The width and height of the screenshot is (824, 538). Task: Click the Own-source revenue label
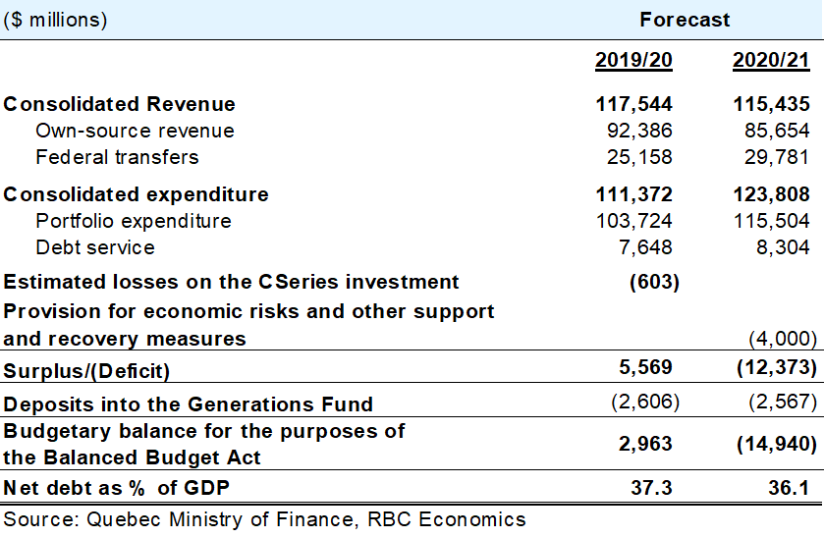click(x=135, y=131)
